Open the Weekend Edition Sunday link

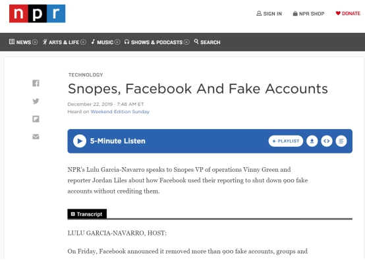point(120,112)
